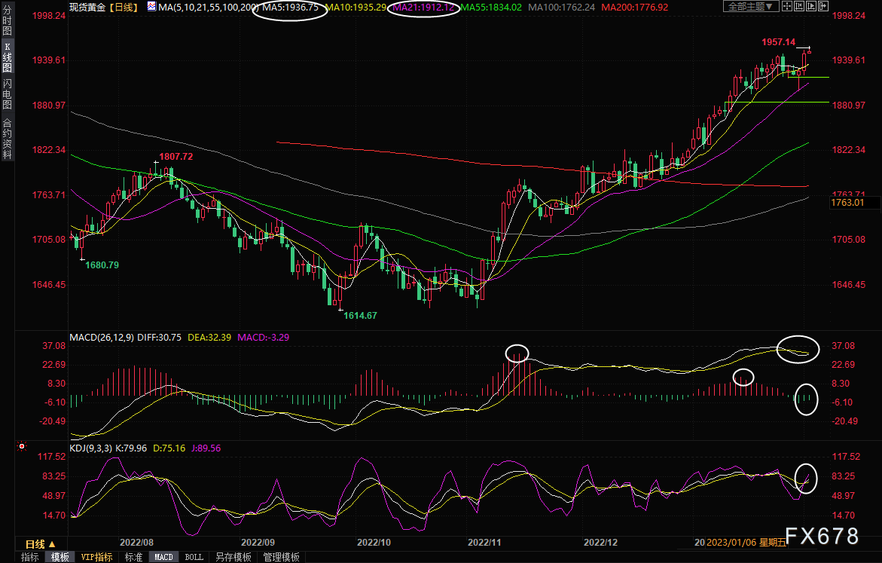This screenshot has height=563, width=882.
Task: Toggle the MACD indicator template
Action: 163,557
